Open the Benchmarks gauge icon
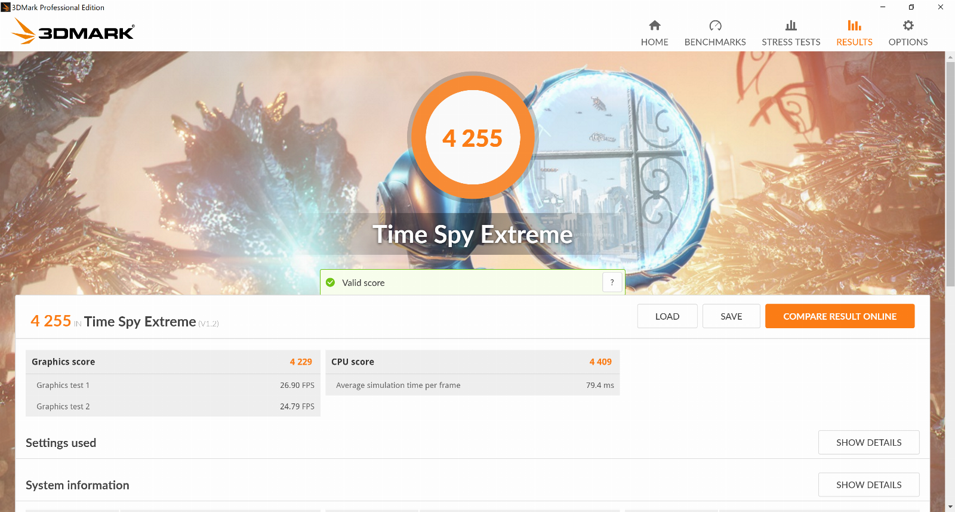The height and width of the screenshot is (512, 955). coord(715,25)
